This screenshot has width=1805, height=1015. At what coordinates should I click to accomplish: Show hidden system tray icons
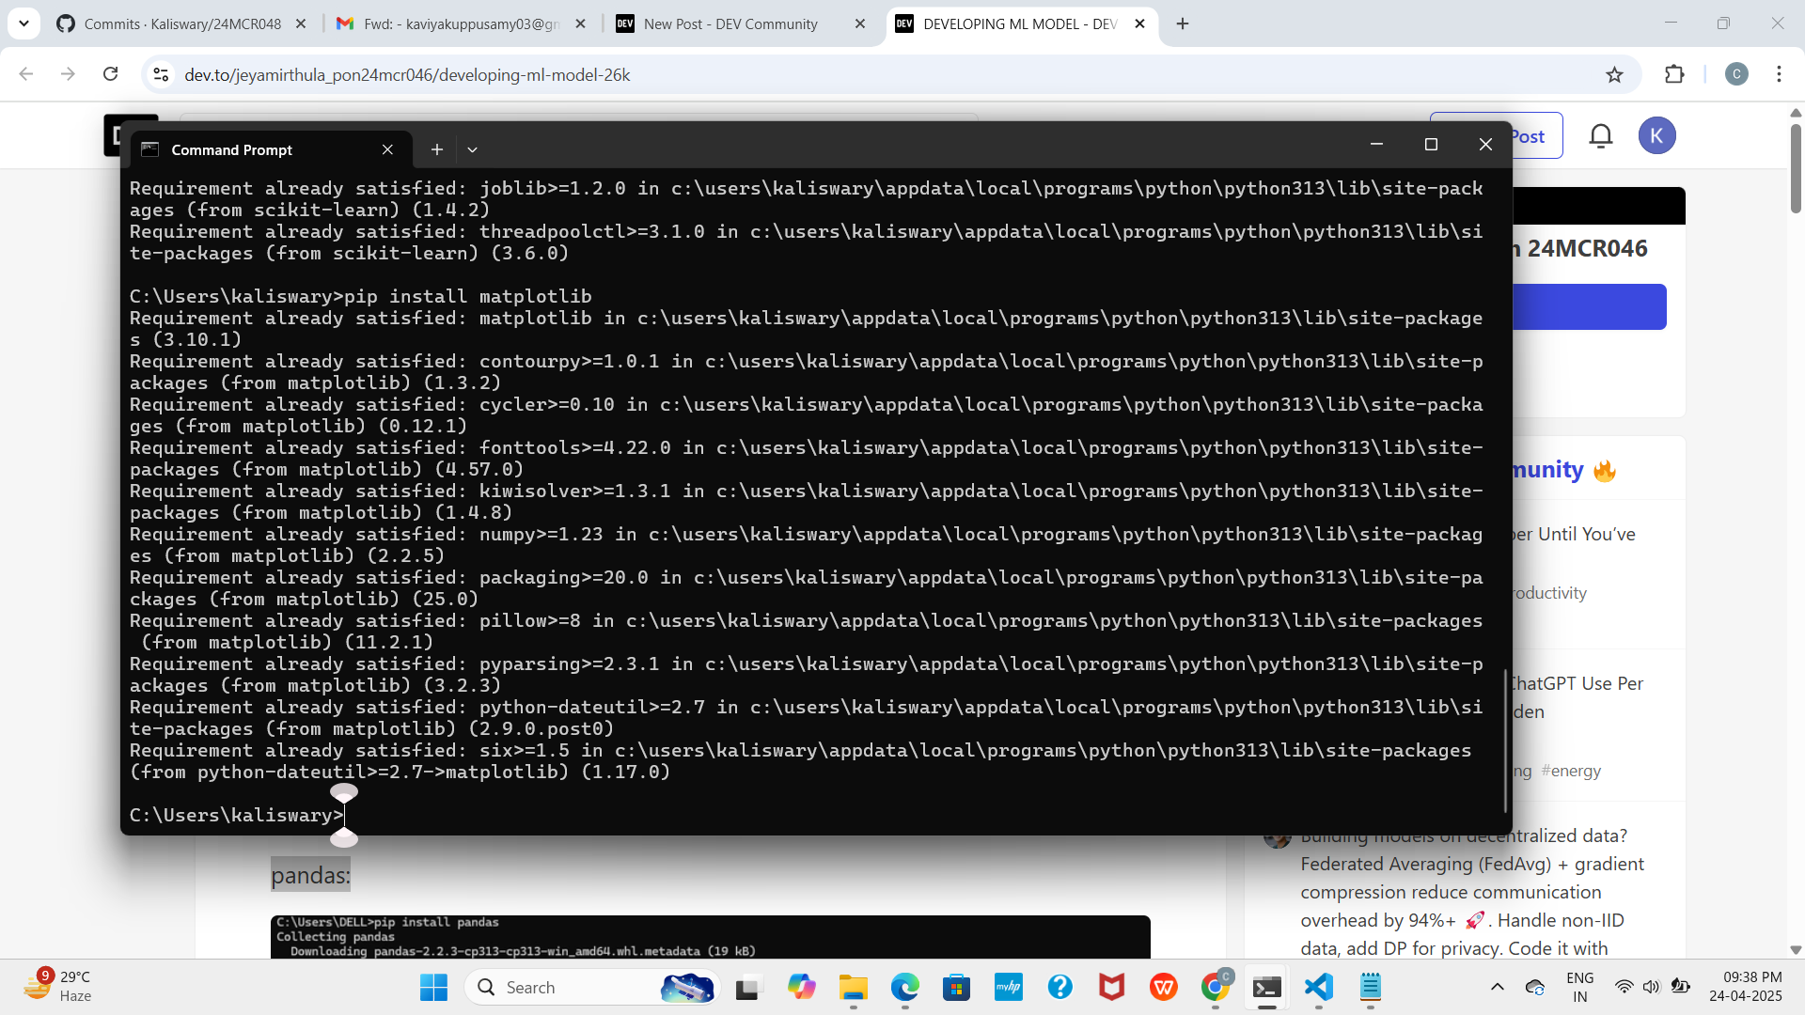[x=1498, y=987]
